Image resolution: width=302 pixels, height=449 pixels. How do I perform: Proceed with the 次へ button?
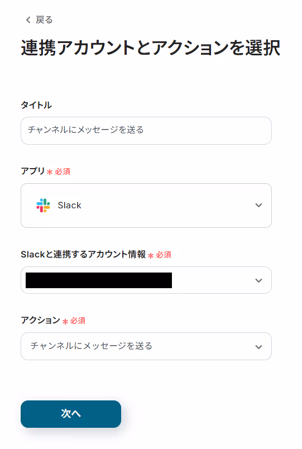click(71, 414)
